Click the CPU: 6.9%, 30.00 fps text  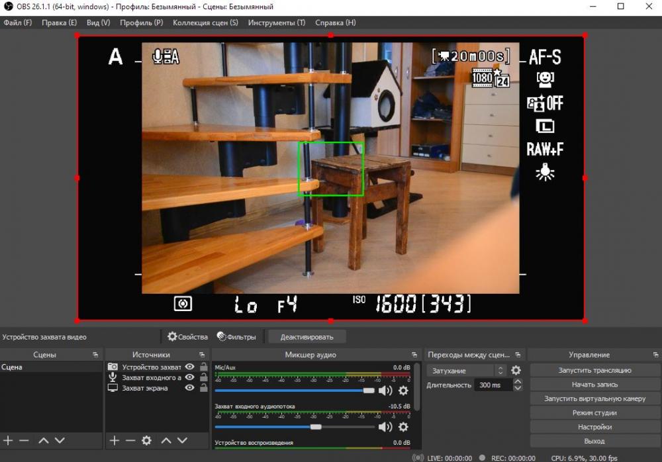(584, 458)
